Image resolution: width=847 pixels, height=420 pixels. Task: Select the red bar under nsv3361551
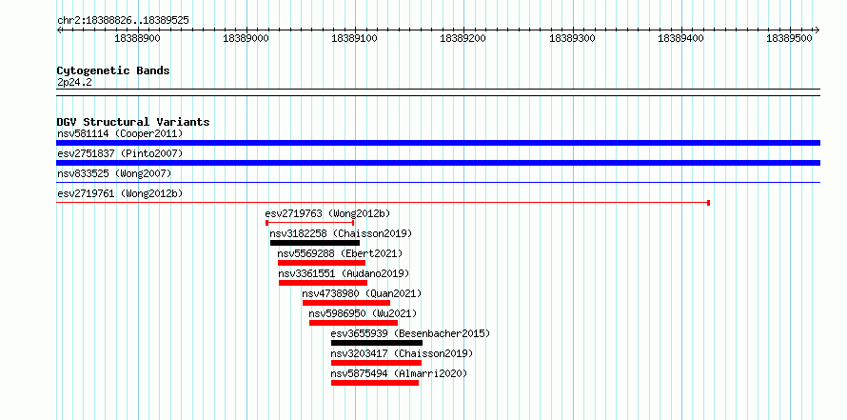click(x=323, y=283)
